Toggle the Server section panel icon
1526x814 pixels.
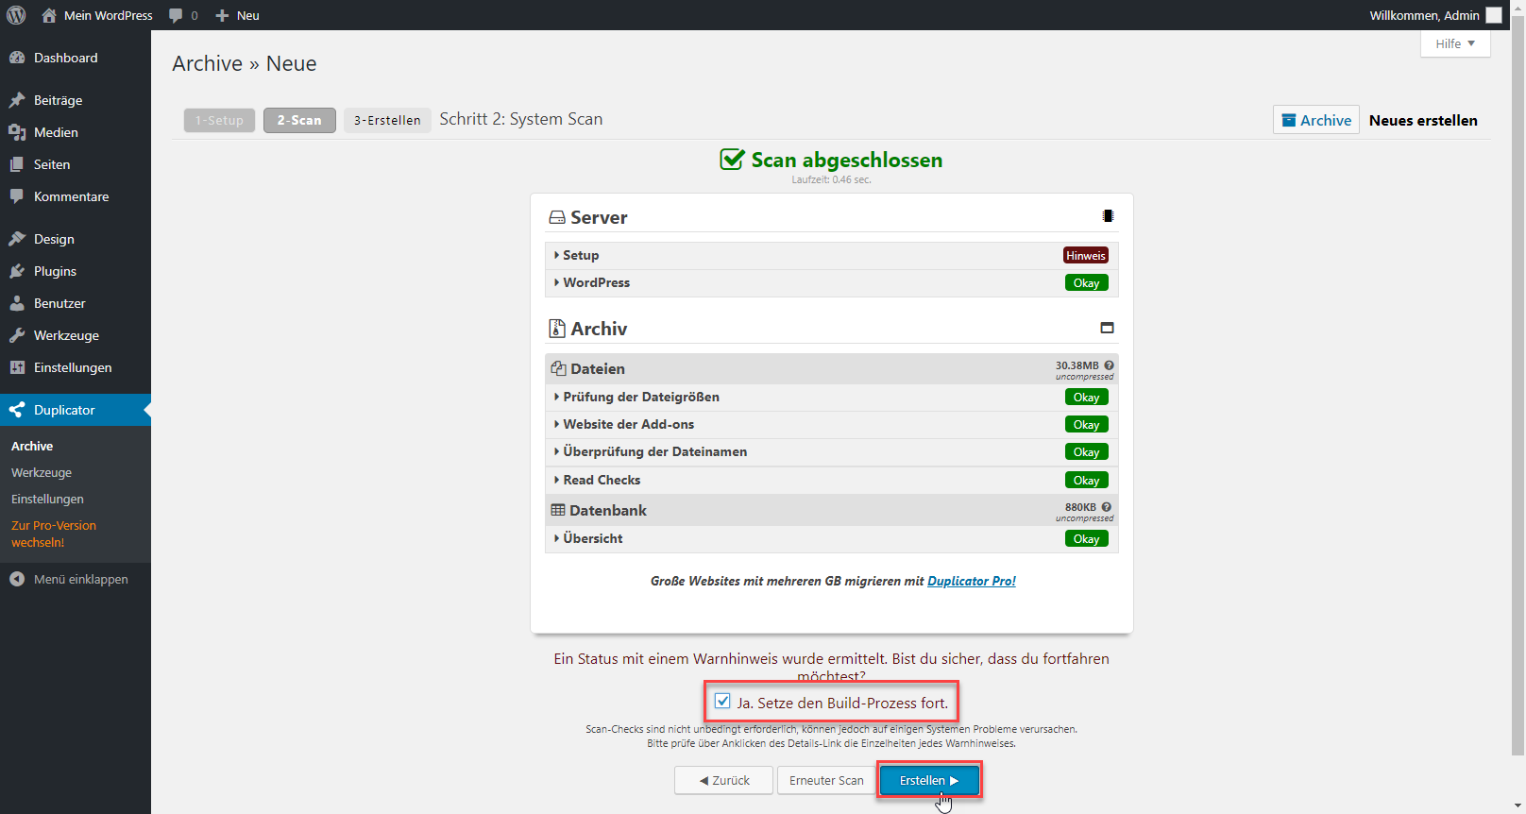[x=1108, y=216]
